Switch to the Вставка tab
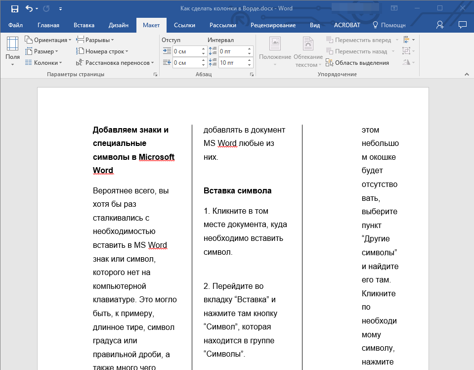Viewport: 474px width, 370px height. (x=84, y=25)
